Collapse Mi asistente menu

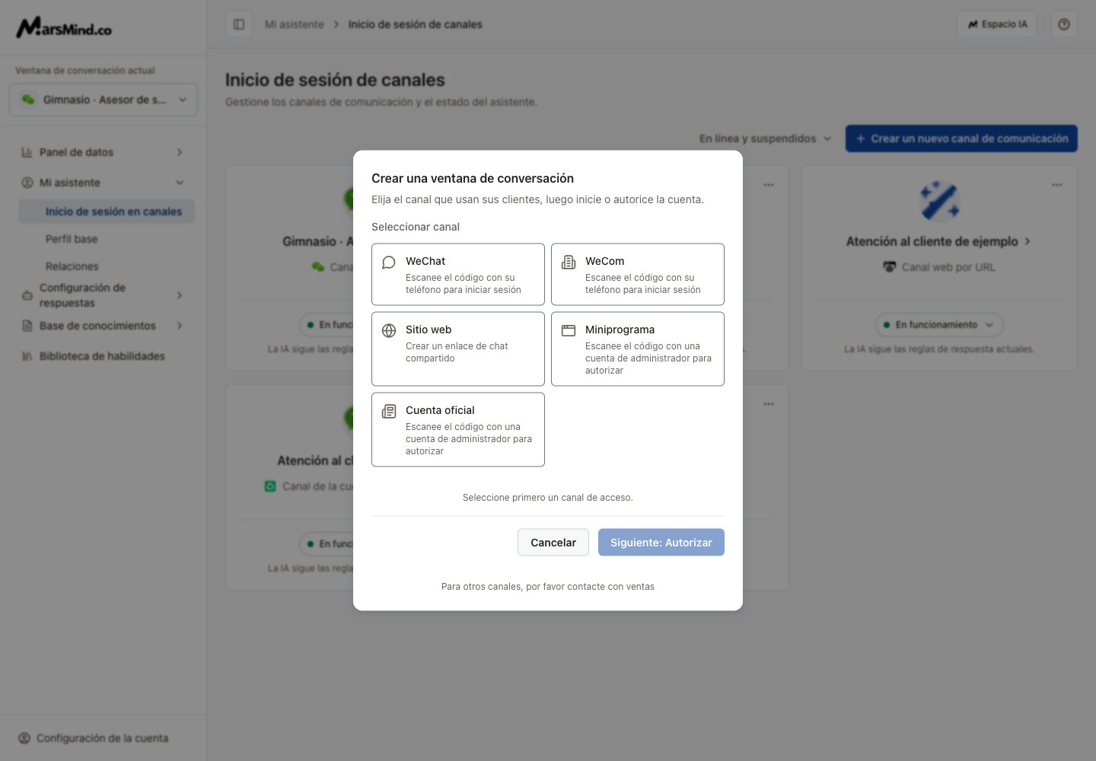(104, 183)
